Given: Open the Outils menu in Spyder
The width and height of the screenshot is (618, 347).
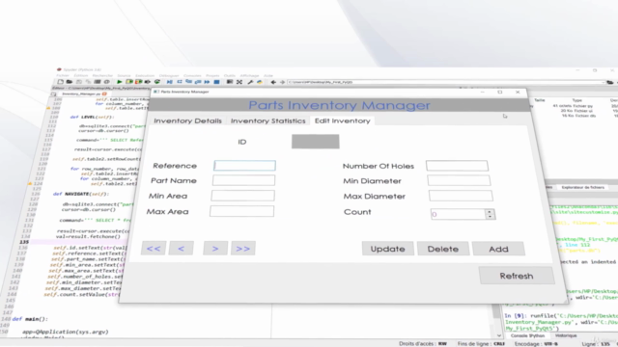Looking at the screenshot, I should pyautogui.click(x=230, y=75).
